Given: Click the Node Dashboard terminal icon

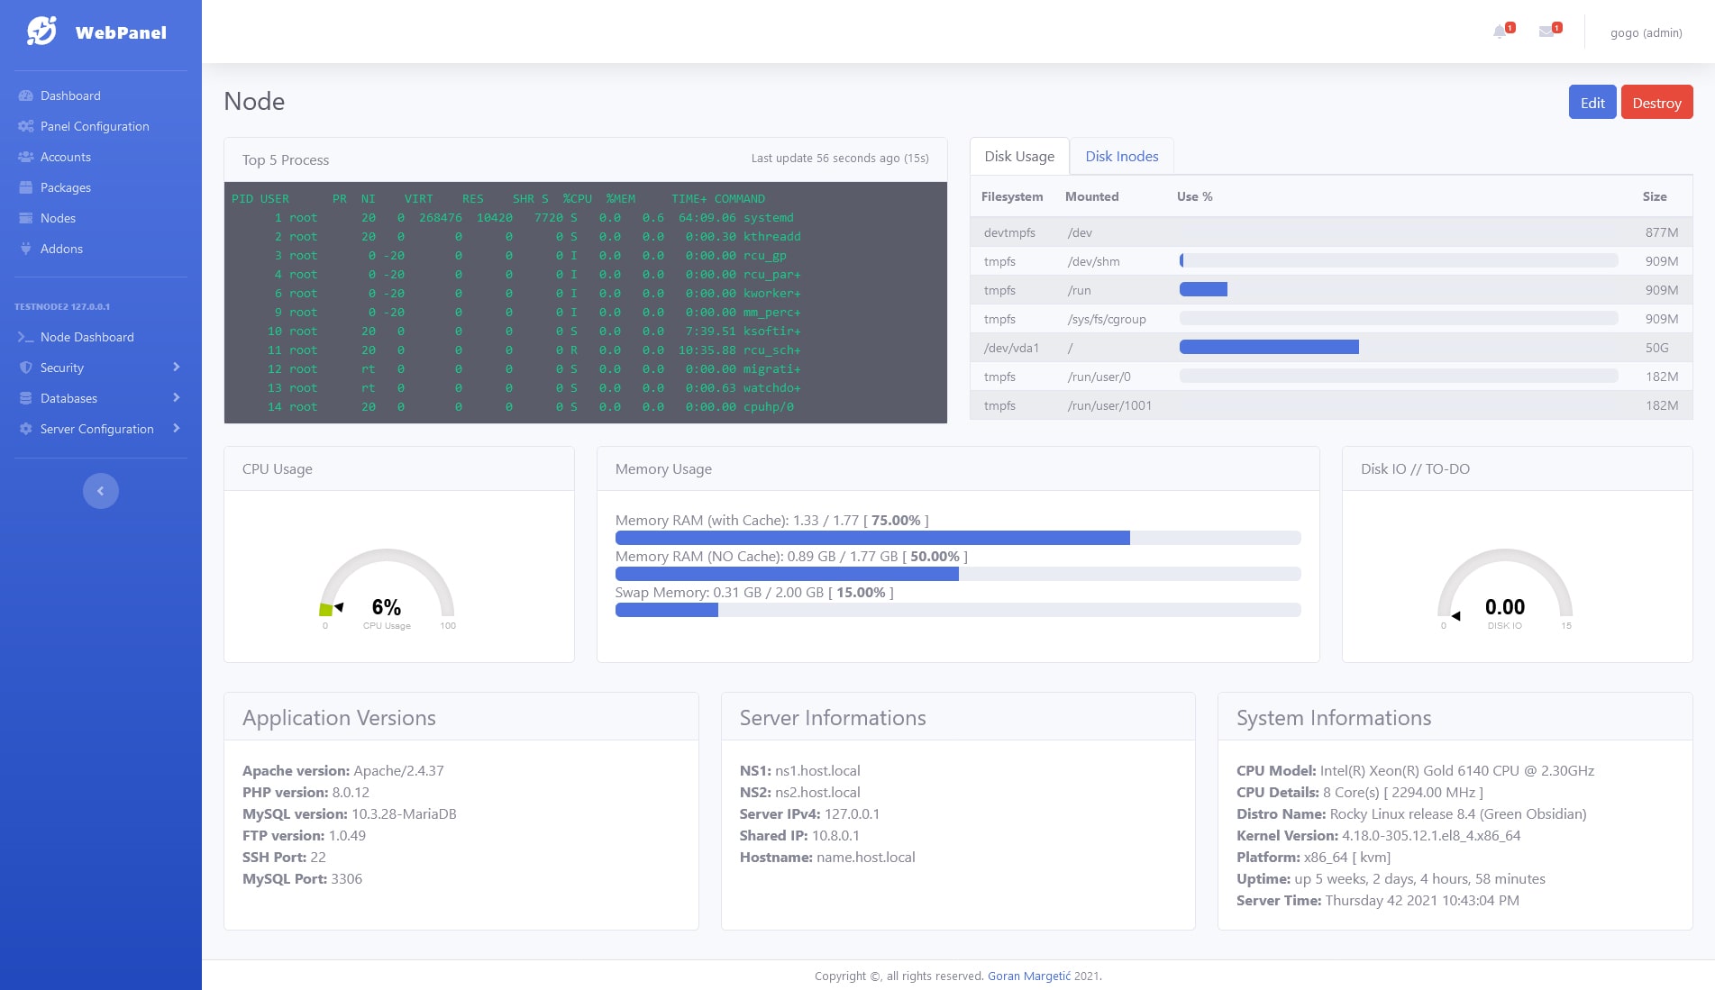Looking at the screenshot, I should pos(25,337).
